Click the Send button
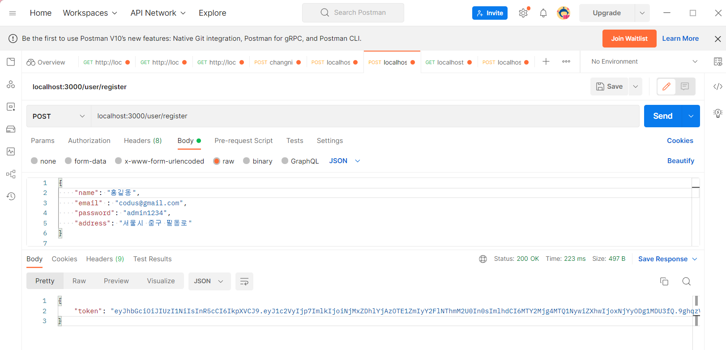This screenshot has height=350, width=726. (x=663, y=116)
